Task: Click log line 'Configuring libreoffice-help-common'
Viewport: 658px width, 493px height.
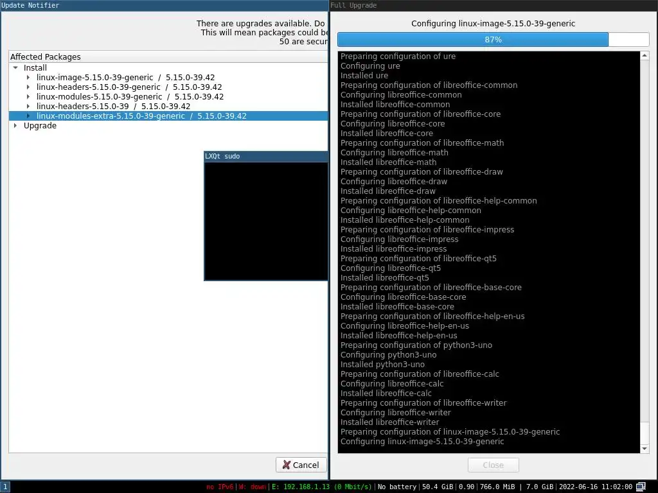Action: click(411, 211)
